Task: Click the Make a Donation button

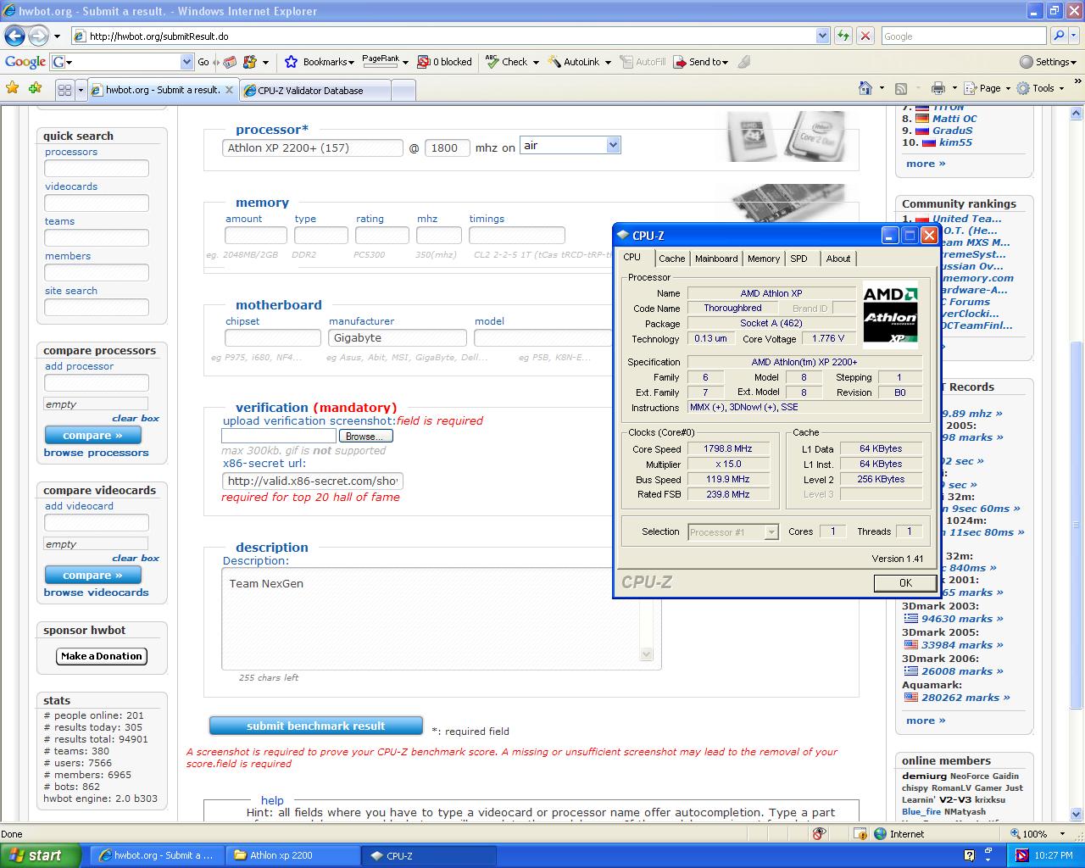Action: [102, 656]
